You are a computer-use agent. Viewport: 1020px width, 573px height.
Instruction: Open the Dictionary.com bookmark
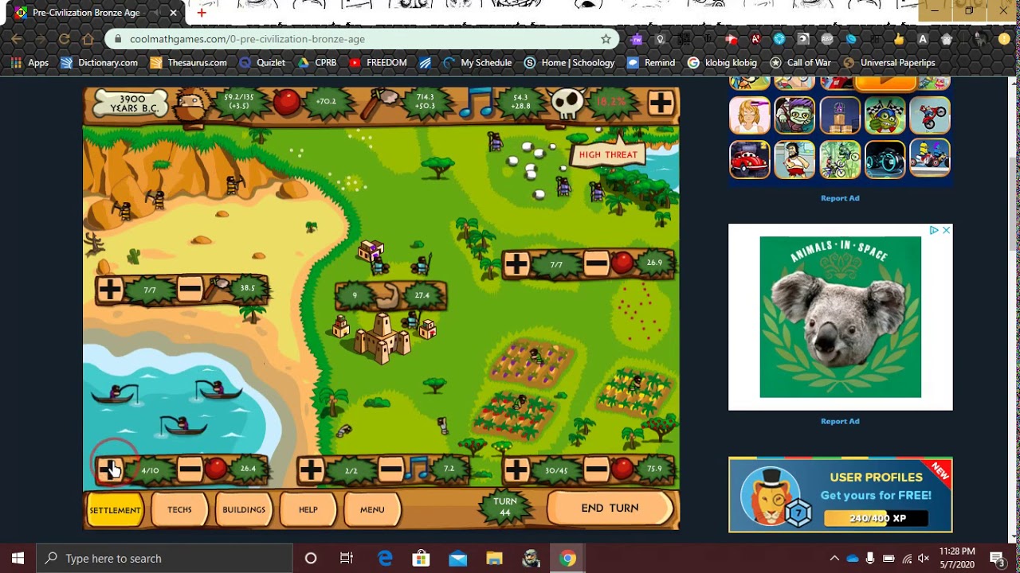[100, 62]
